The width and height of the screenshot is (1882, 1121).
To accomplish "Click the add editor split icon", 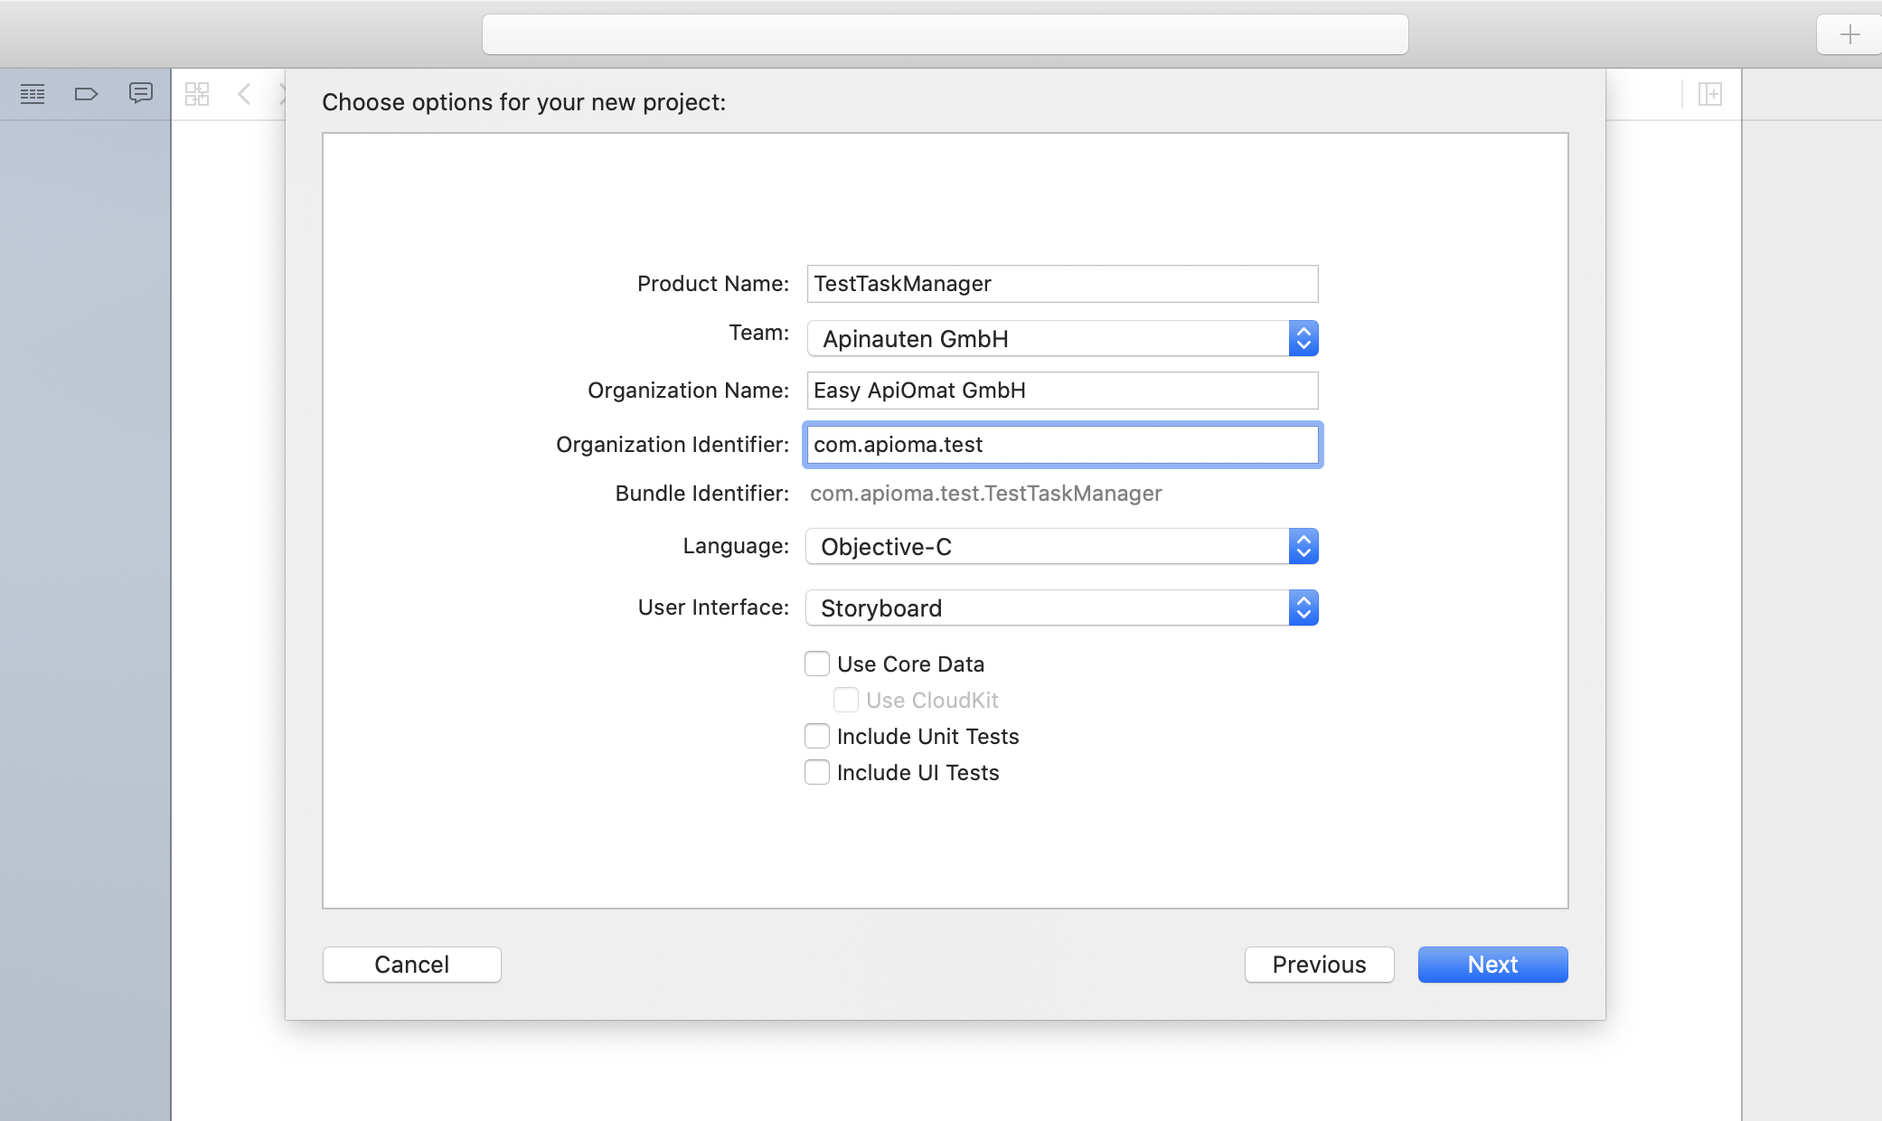I will 1709,94.
